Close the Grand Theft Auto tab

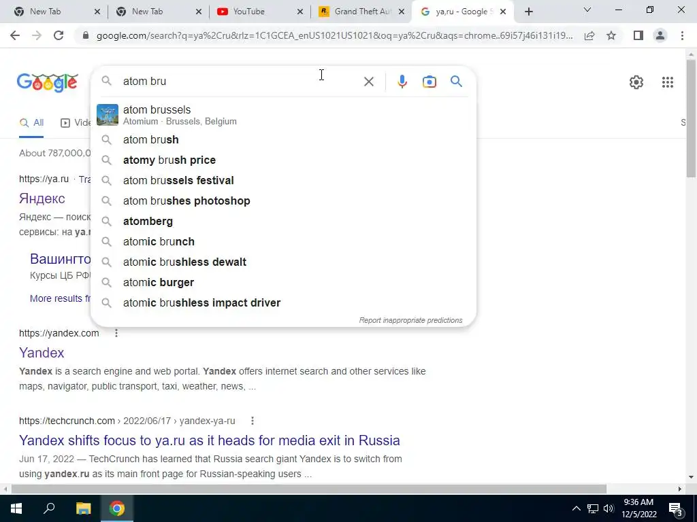pyautogui.click(x=402, y=12)
